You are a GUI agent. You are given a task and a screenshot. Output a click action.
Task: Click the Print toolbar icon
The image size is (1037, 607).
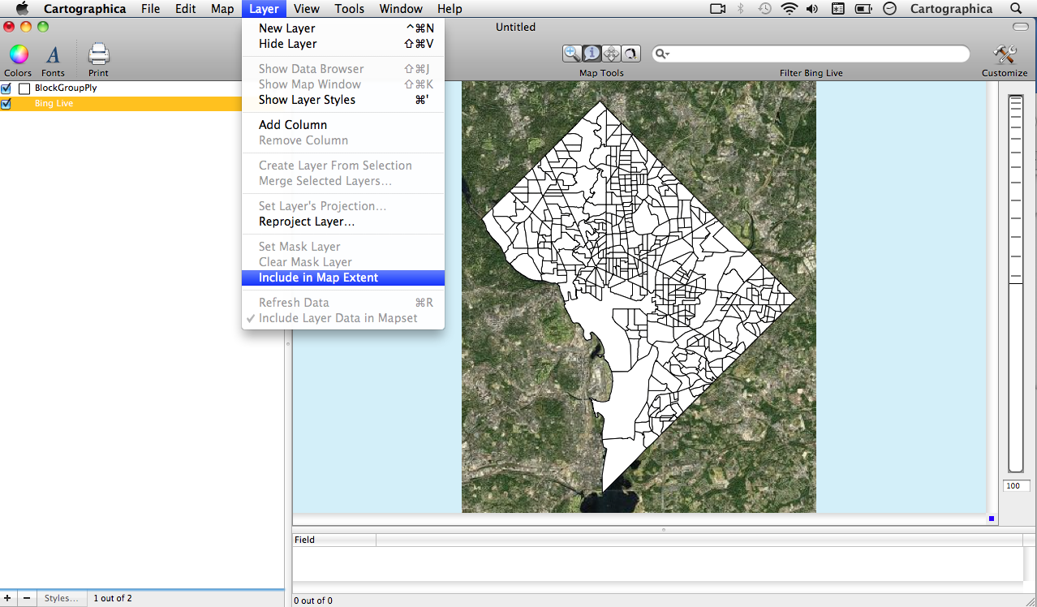pyautogui.click(x=98, y=55)
